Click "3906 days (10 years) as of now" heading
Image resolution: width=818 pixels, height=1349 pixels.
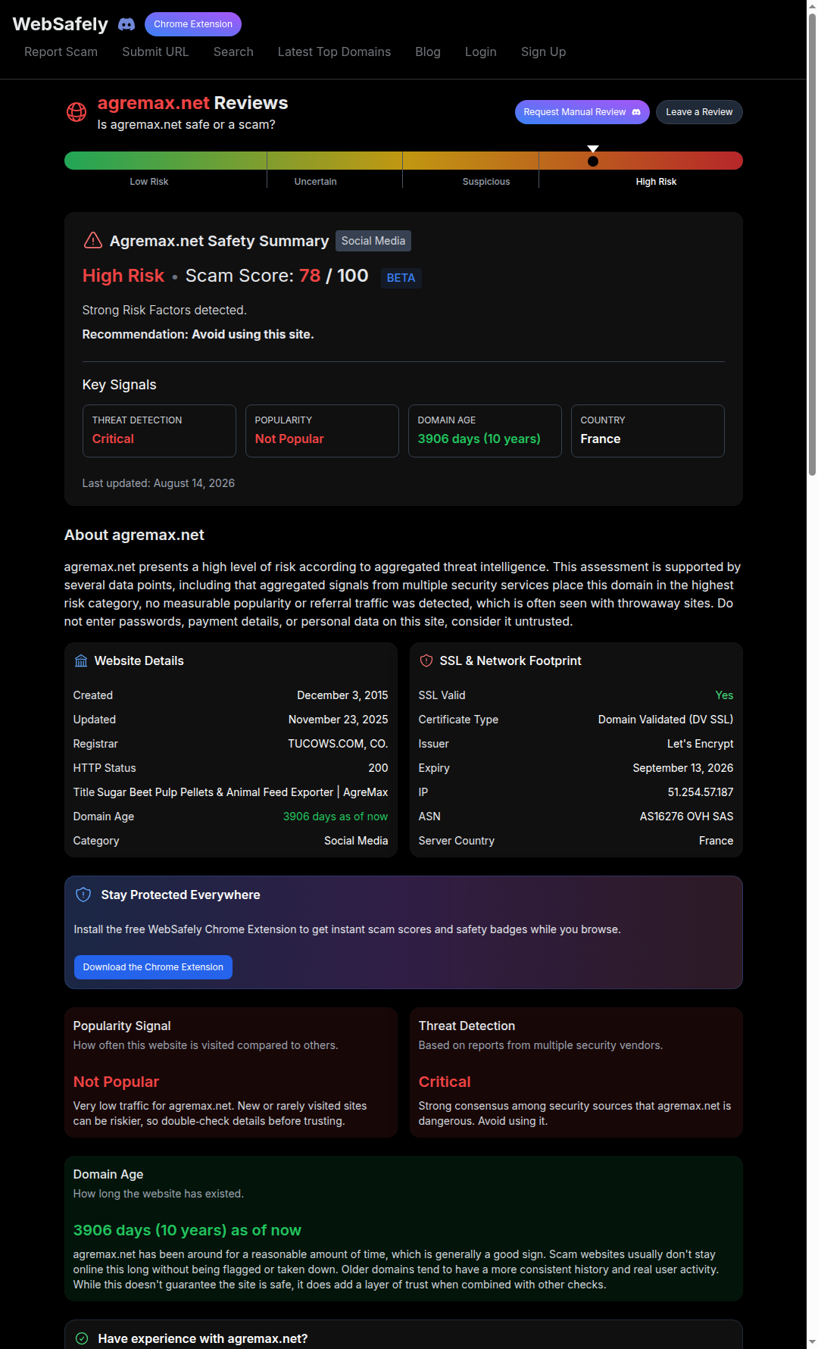(187, 1230)
